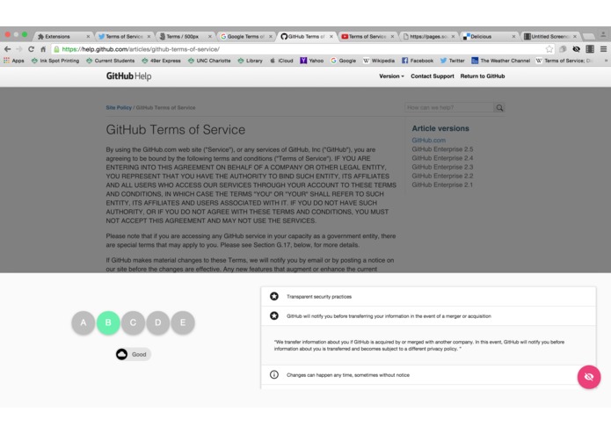The image size is (611, 434).
Task: Select grade E circle
Action: (x=183, y=322)
